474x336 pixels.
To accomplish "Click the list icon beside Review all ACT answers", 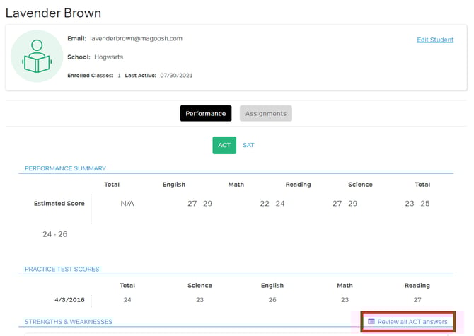I will click(371, 322).
